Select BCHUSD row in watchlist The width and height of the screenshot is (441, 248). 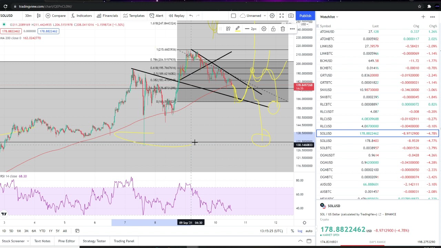point(377,61)
